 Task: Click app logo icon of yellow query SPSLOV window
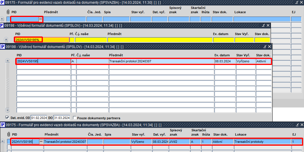(2, 25)
